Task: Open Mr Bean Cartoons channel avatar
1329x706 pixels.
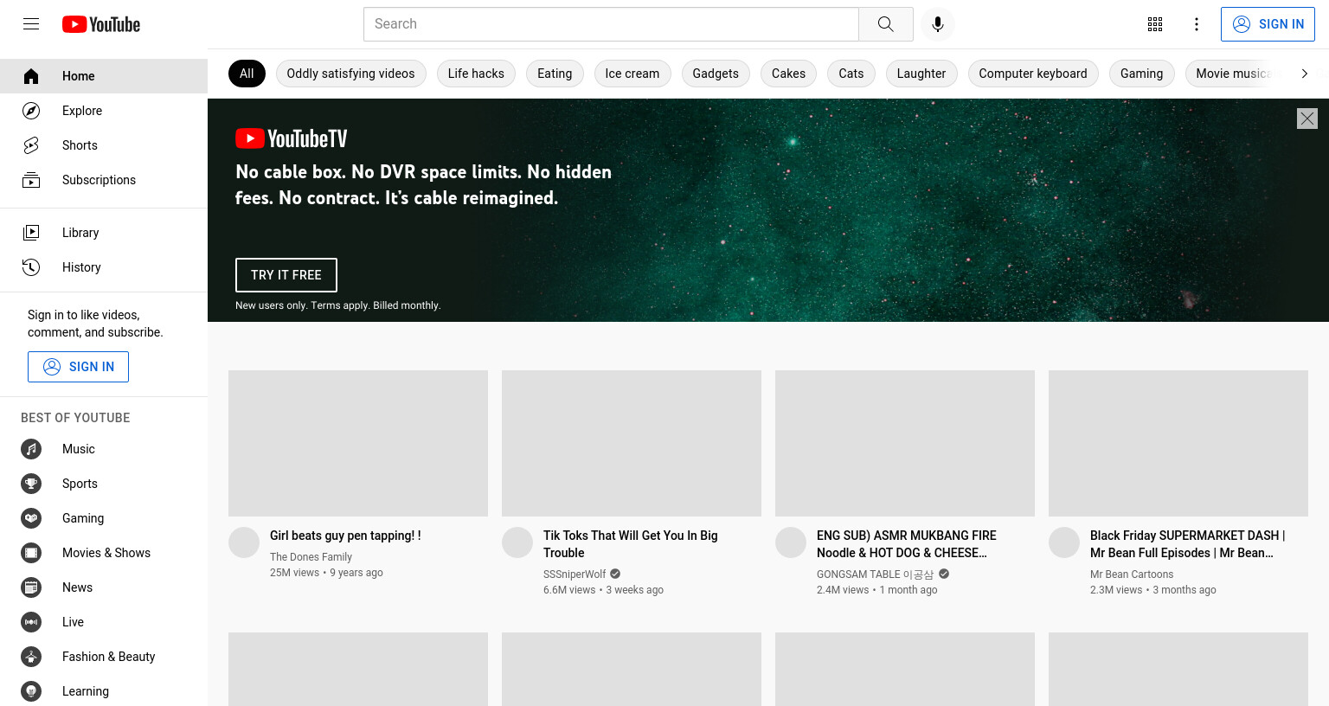Action: (x=1064, y=542)
